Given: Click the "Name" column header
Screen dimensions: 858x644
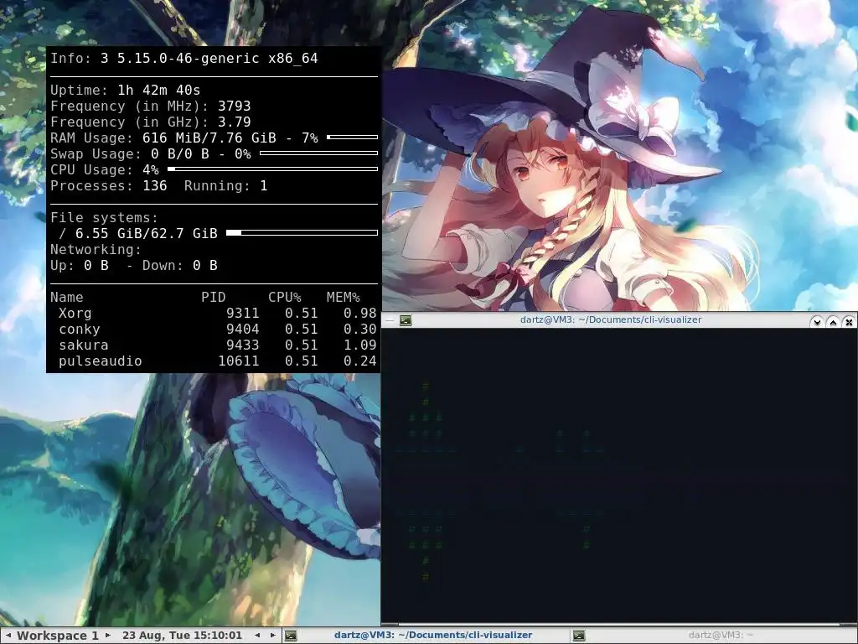Looking at the screenshot, I should tap(67, 298).
